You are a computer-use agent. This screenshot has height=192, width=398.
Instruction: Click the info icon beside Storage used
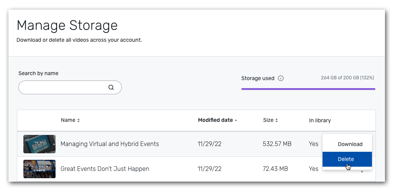(x=281, y=78)
